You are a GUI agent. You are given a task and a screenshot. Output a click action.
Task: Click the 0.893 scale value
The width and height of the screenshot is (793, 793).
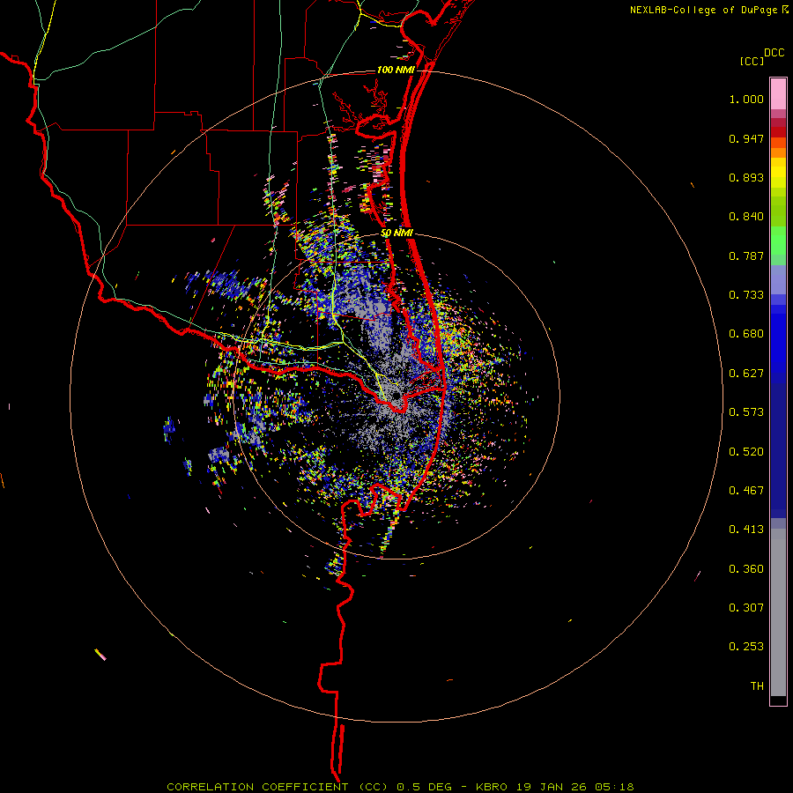click(x=746, y=177)
